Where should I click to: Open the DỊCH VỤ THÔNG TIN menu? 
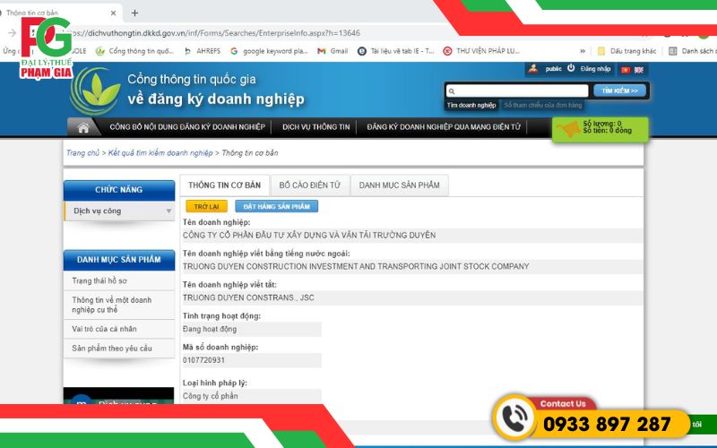tap(316, 127)
